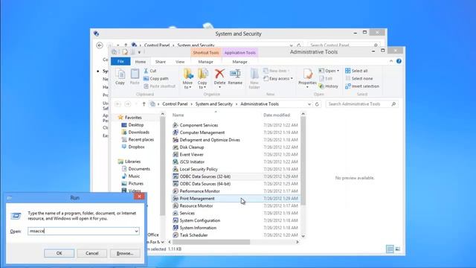Click Paste shortcut in Clipboard group
The width and height of the screenshot is (476, 268).
click(x=159, y=86)
